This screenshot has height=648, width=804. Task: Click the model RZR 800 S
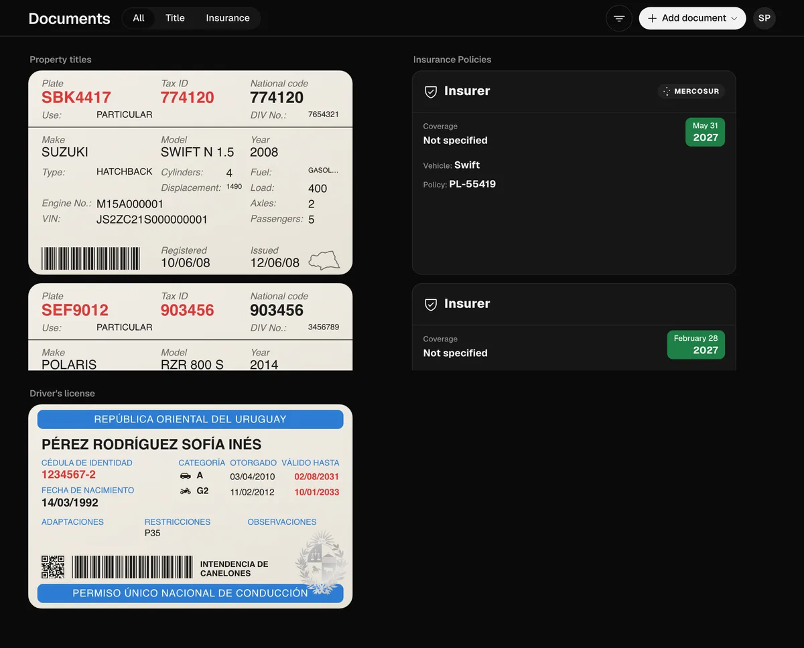pos(192,365)
